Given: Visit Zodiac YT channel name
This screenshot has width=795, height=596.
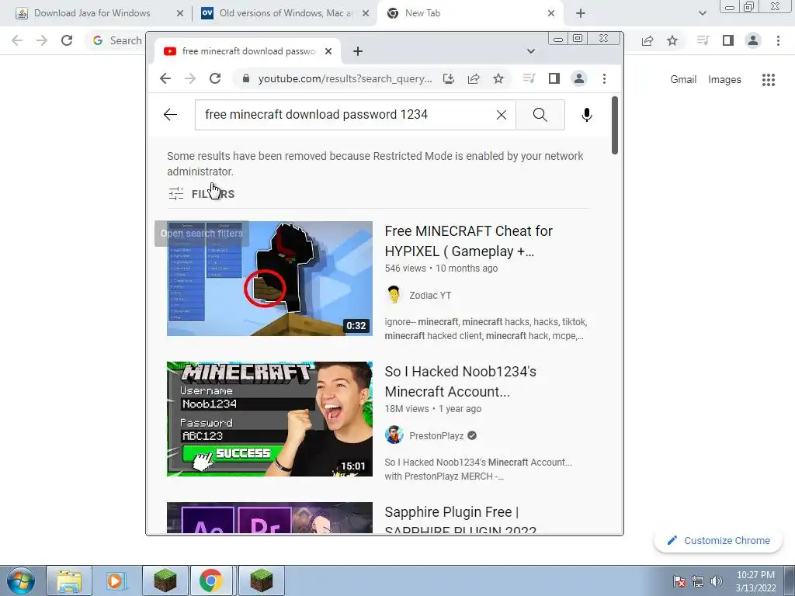Looking at the screenshot, I should [x=430, y=296].
